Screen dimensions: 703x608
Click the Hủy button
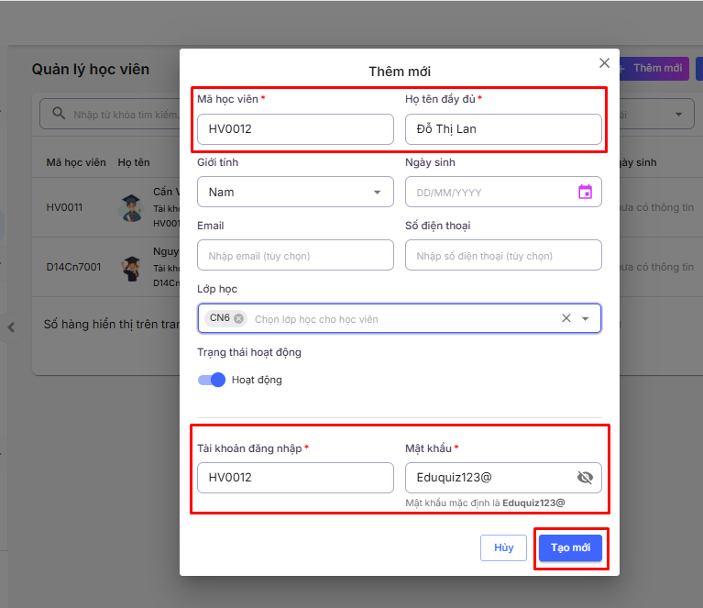pyautogui.click(x=503, y=547)
